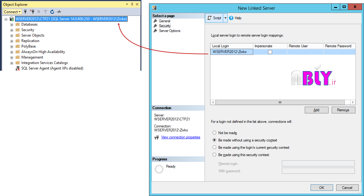
Task: Open the Server Options page
Action: pos(169,30)
